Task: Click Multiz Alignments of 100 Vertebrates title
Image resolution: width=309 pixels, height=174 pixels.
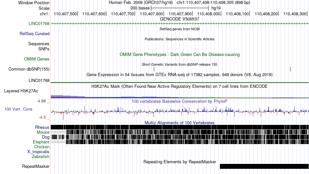Action: pyautogui.click(x=180, y=123)
